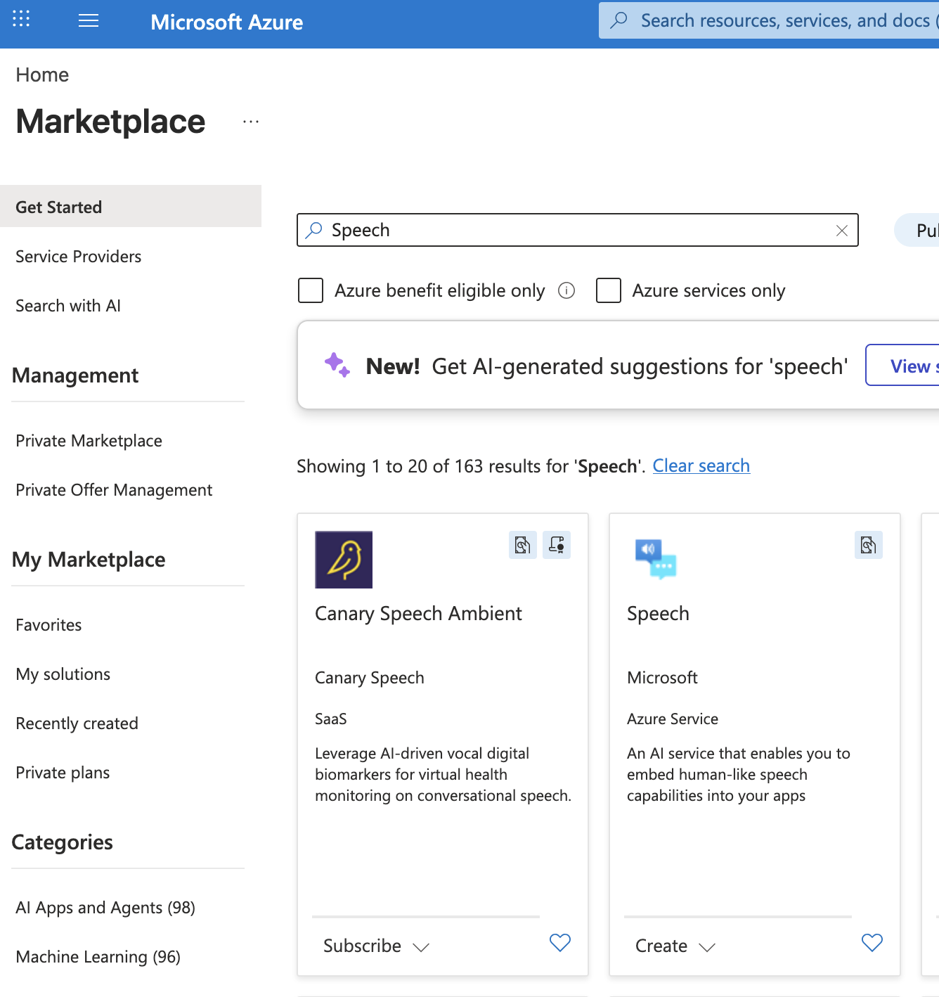Screen dimensions: 939x997
Task: Click the portal hamburger menu icon
Action: [89, 20]
